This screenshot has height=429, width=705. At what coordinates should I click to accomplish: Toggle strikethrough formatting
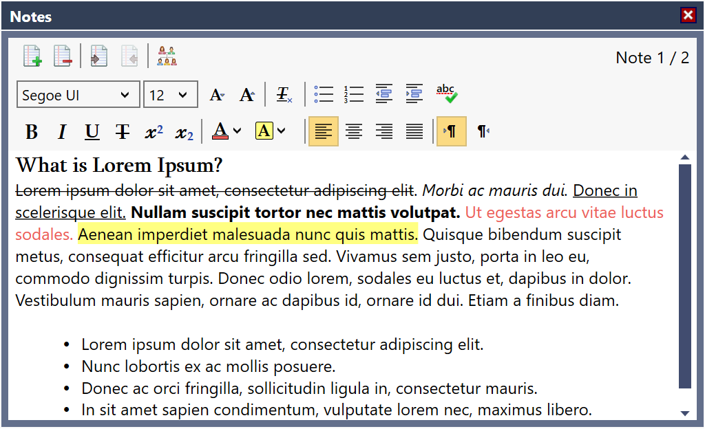point(122,131)
